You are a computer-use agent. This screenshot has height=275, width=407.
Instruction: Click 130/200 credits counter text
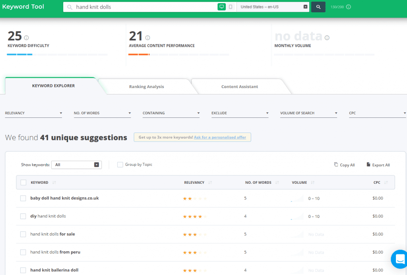(x=337, y=7)
